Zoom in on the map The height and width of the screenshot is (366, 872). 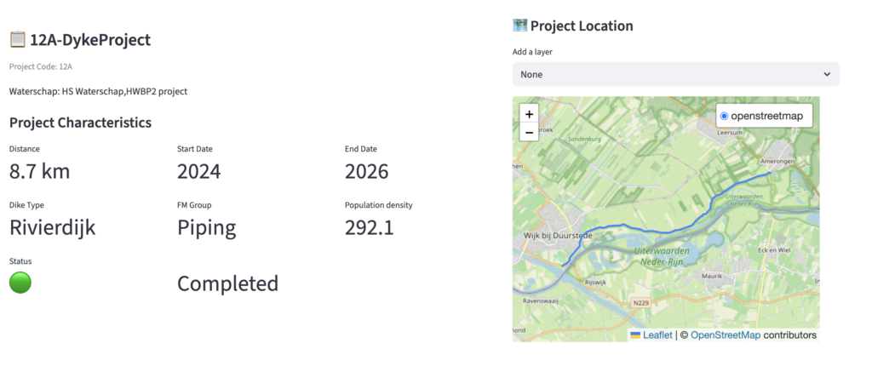click(x=529, y=113)
